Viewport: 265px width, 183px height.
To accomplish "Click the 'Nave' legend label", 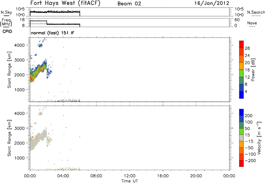I will click(252, 23).
